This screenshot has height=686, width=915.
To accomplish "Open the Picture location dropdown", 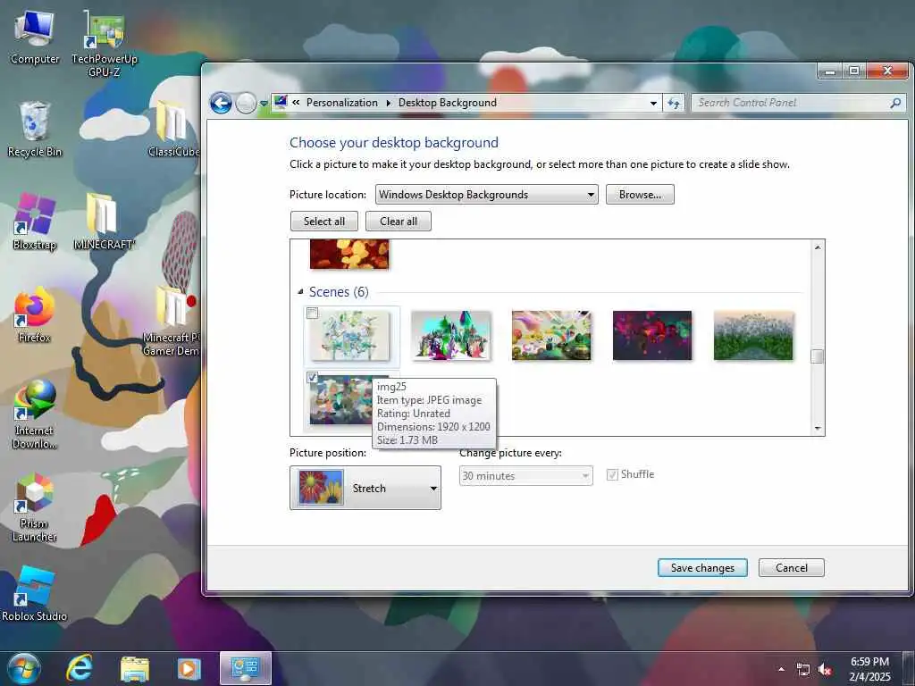I will click(x=487, y=194).
